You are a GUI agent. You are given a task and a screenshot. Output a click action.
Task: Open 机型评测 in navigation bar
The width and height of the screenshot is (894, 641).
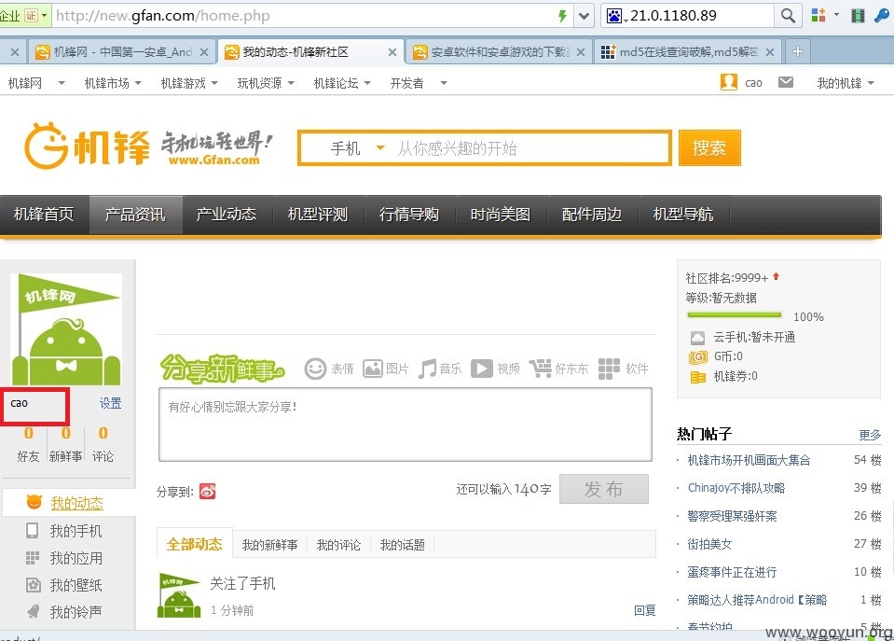click(318, 214)
